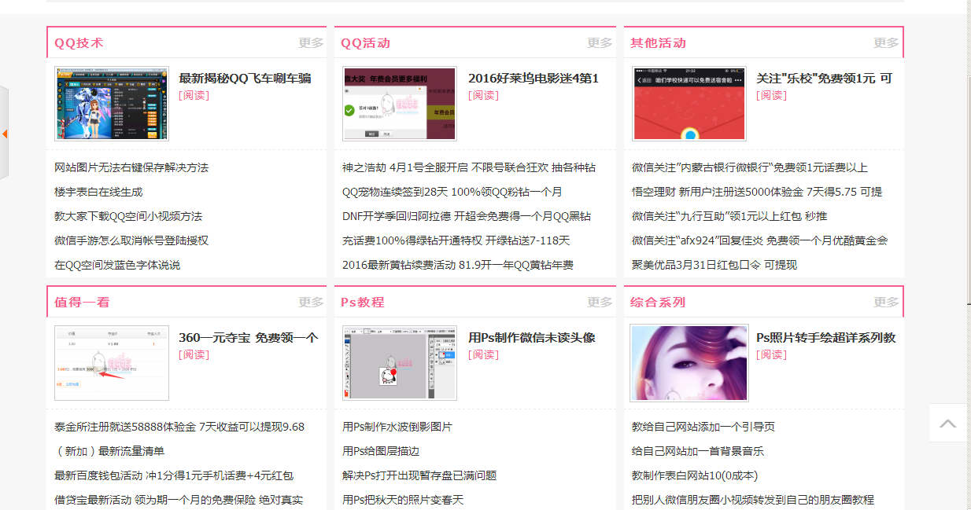The height and width of the screenshot is (510, 971).
Task: Click 更多 in the 综合系列 section
Action: click(886, 303)
